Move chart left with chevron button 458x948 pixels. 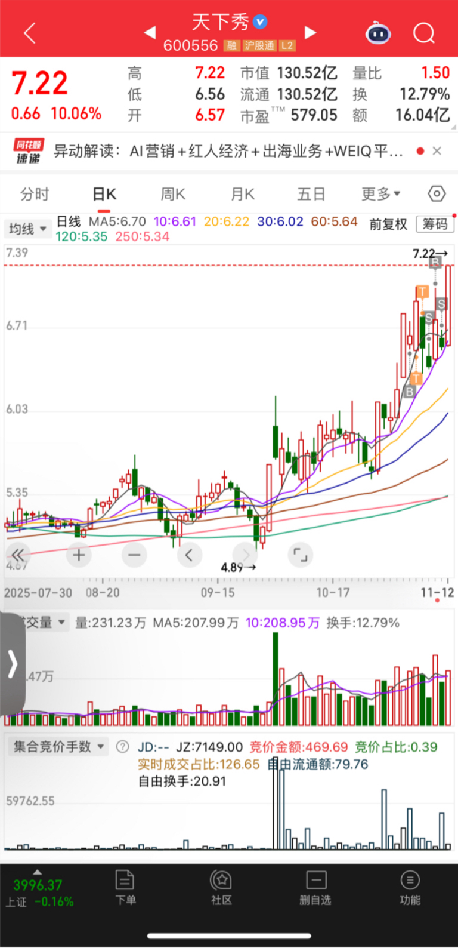[x=189, y=555]
